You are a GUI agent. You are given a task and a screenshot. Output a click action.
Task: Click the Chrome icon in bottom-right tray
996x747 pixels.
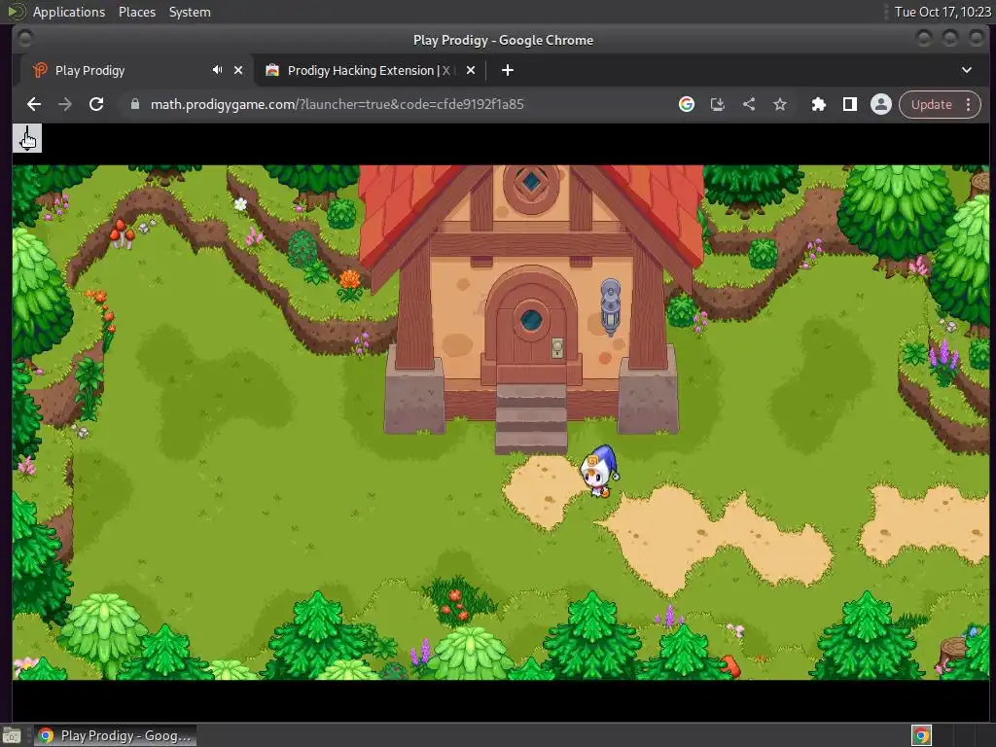pyautogui.click(x=921, y=735)
